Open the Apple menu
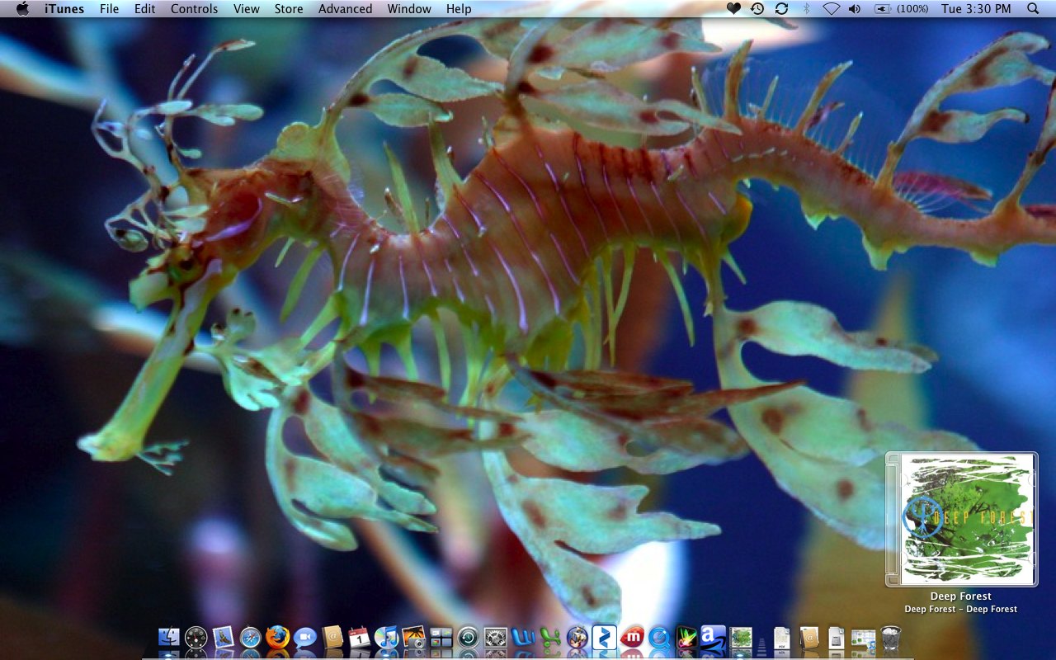This screenshot has width=1056, height=660. [22, 9]
